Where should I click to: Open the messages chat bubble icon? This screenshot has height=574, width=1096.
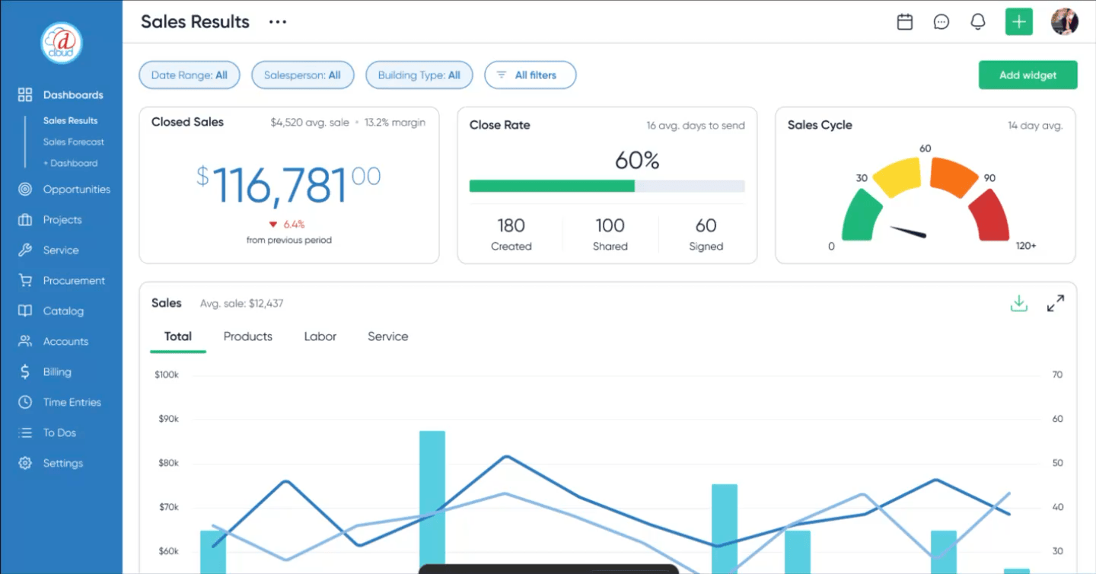pyautogui.click(x=941, y=21)
